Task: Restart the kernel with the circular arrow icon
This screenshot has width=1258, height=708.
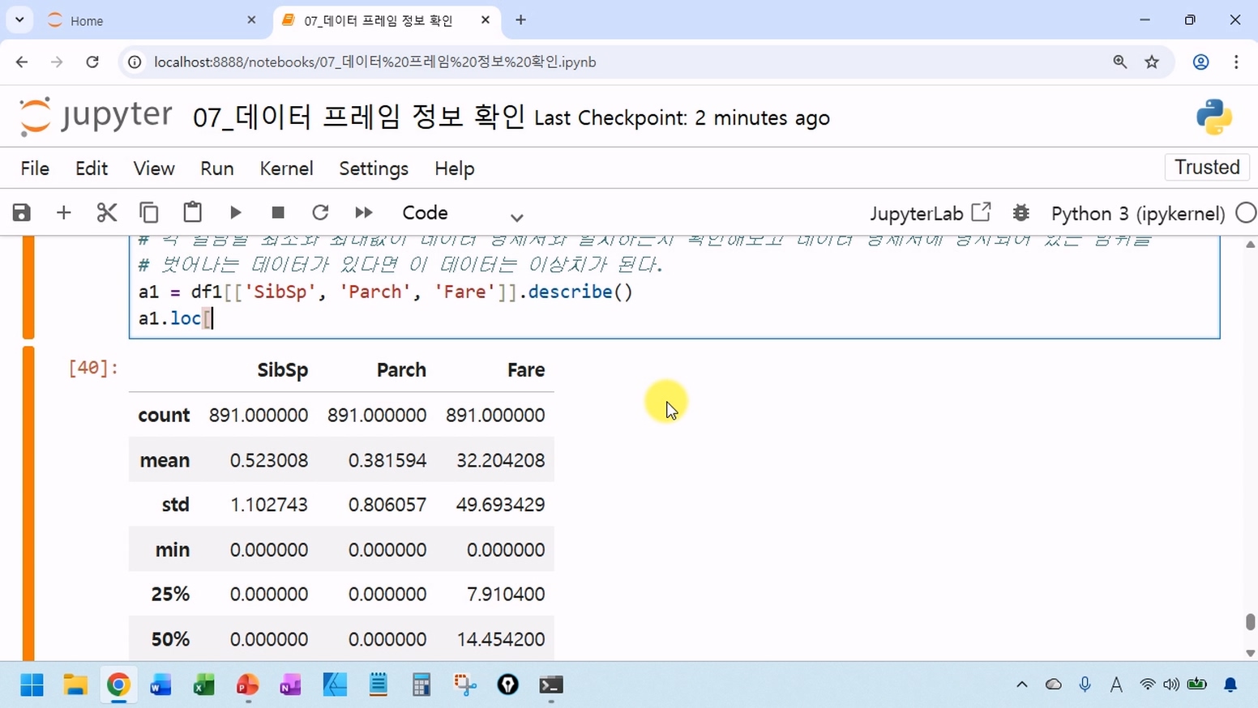Action: (x=320, y=213)
